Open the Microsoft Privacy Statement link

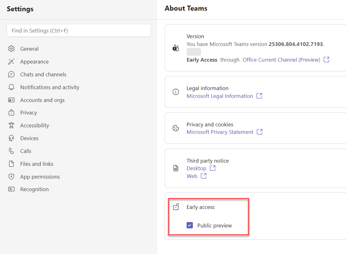pos(220,132)
